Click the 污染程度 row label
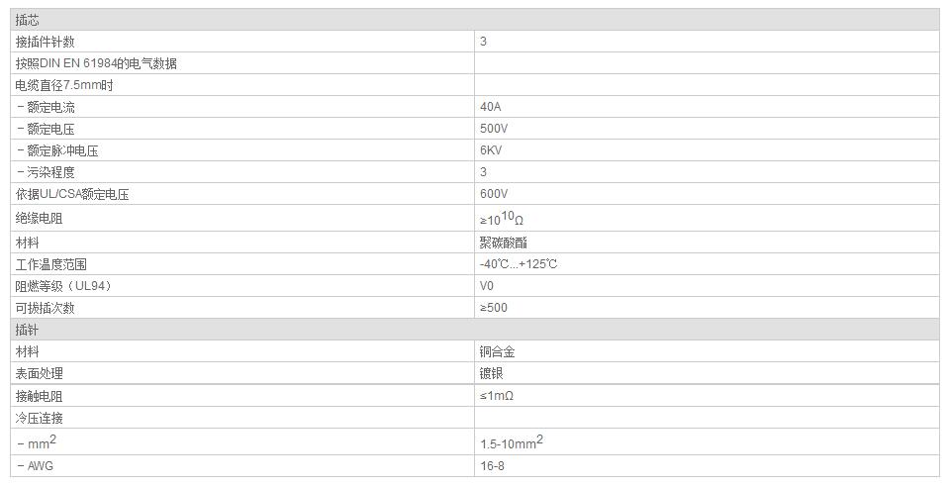This screenshot has width=947, height=487. [49, 172]
